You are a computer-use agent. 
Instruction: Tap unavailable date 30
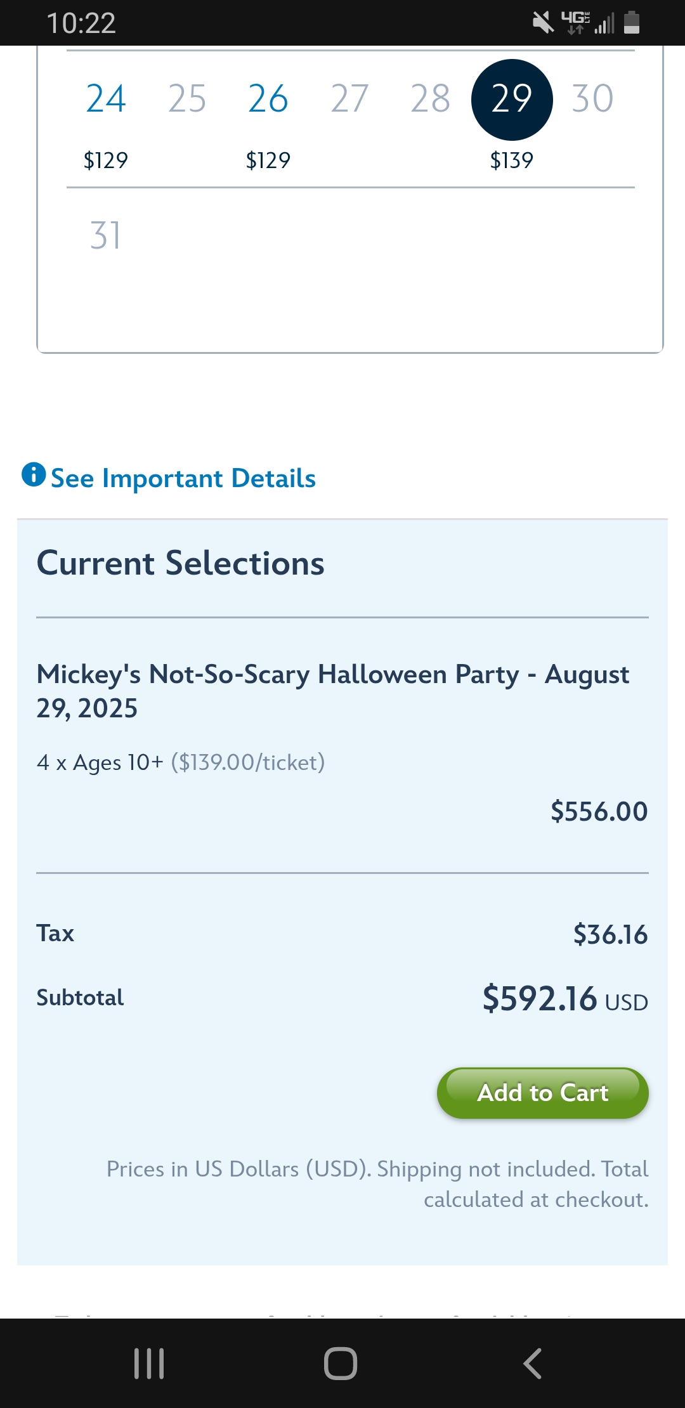(593, 99)
